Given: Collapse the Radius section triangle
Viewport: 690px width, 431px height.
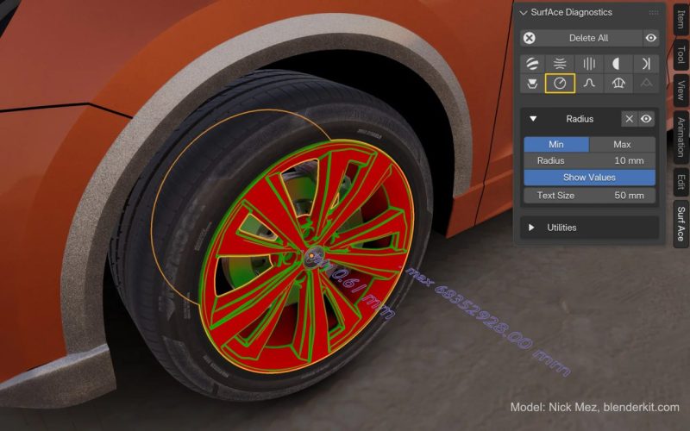Looking at the screenshot, I should (534, 119).
